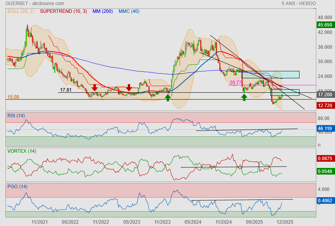This screenshot has height=226, width=335.
Task: Click the green up arrow near 11/2023
Action: 167,97
